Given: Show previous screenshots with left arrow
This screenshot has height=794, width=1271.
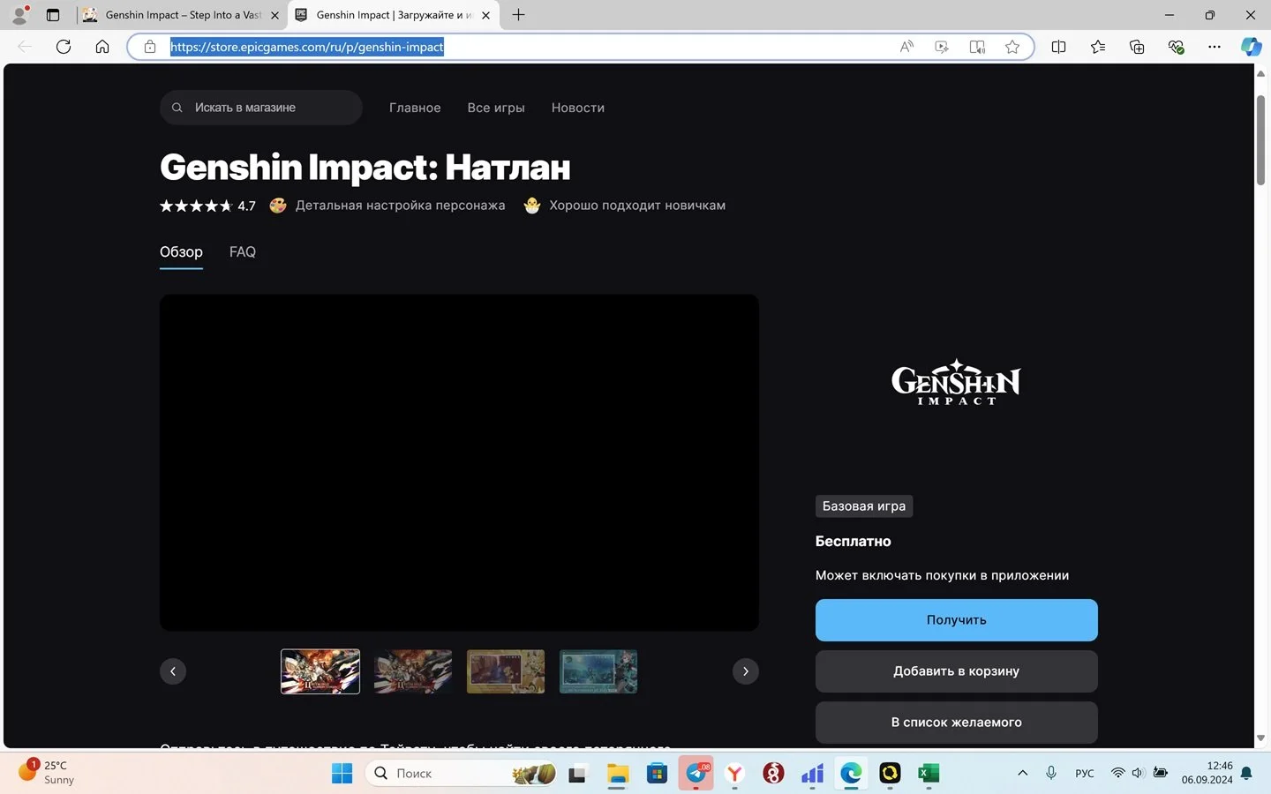Looking at the screenshot, I should pyautogui.click(x=173, y=671).
